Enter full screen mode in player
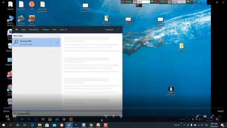This screenshot has height=128, width=227. point(212,116)
